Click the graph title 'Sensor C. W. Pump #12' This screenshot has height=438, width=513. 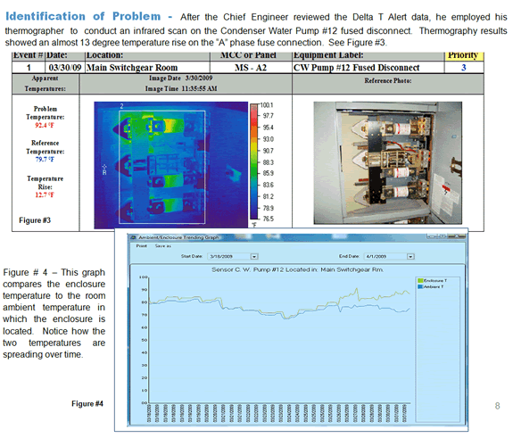pos(297,269)
